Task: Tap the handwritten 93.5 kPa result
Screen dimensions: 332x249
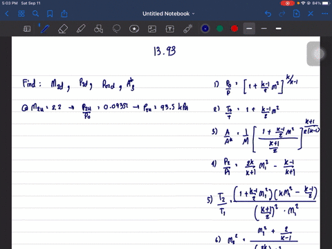Action: 174,107
